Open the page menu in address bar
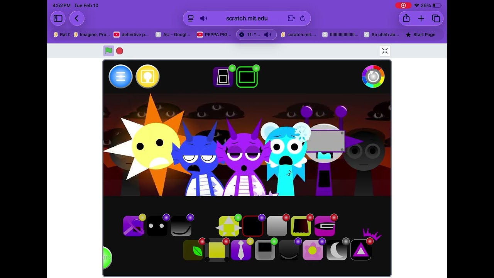 tap(191, 18)
